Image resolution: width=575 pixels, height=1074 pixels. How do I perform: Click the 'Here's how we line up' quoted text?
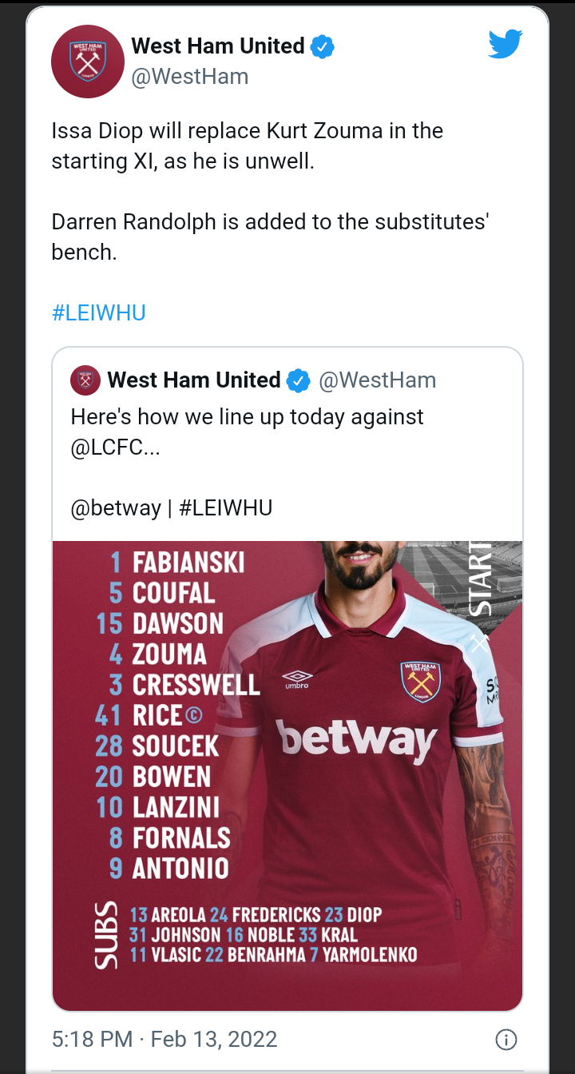[x=247, y=417]
